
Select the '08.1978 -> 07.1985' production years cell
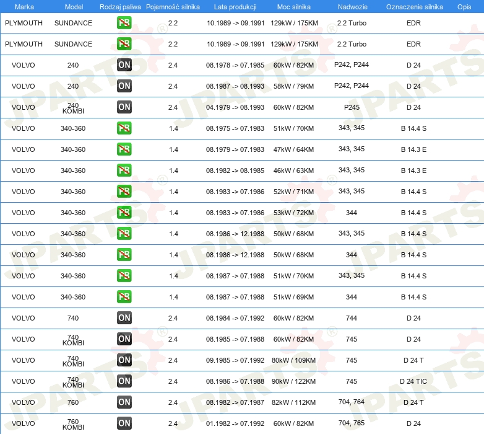[x=235, y=65]
